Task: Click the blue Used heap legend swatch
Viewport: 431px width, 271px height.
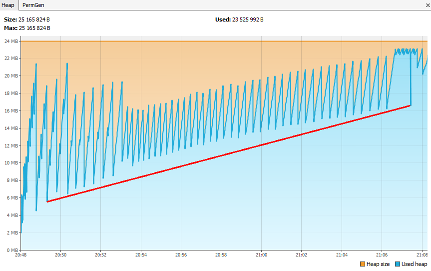Action: (x=397, y=264)
